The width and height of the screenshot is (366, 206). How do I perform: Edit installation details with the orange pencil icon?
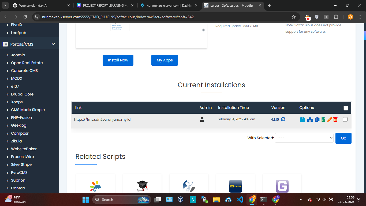tap(330, 119)
